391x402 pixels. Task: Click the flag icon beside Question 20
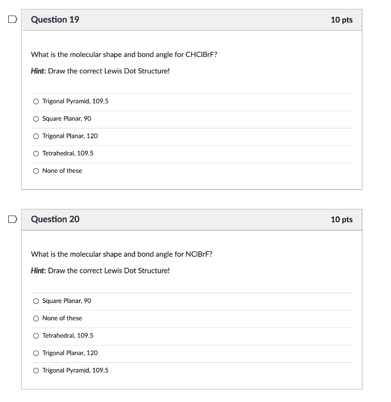click(12, 219)
